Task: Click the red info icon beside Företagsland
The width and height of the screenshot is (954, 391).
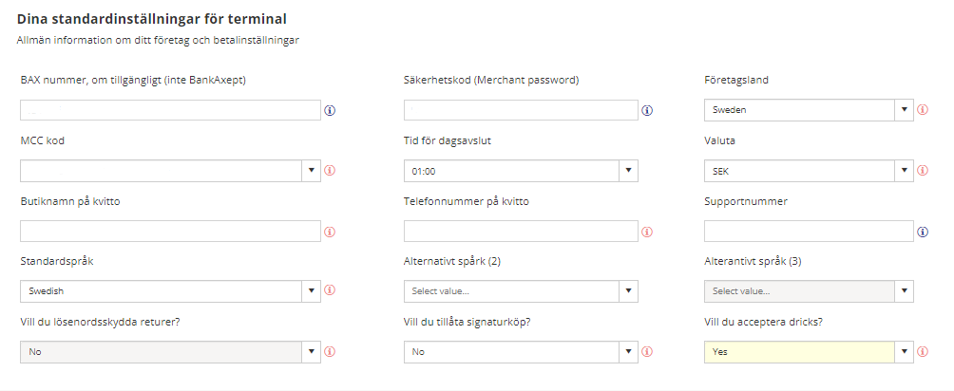Action: [x=923, y=110]
